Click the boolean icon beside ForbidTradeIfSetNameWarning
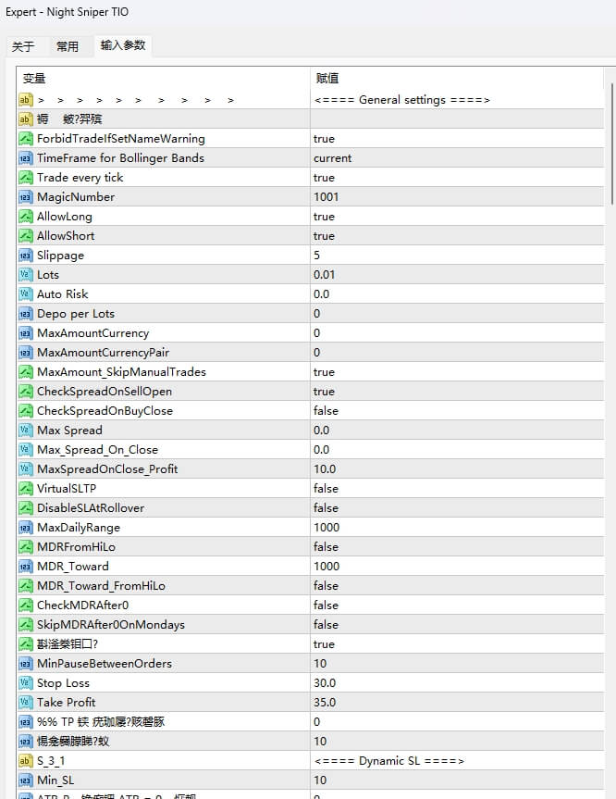The image size is (616, 799). coord(26,139)
